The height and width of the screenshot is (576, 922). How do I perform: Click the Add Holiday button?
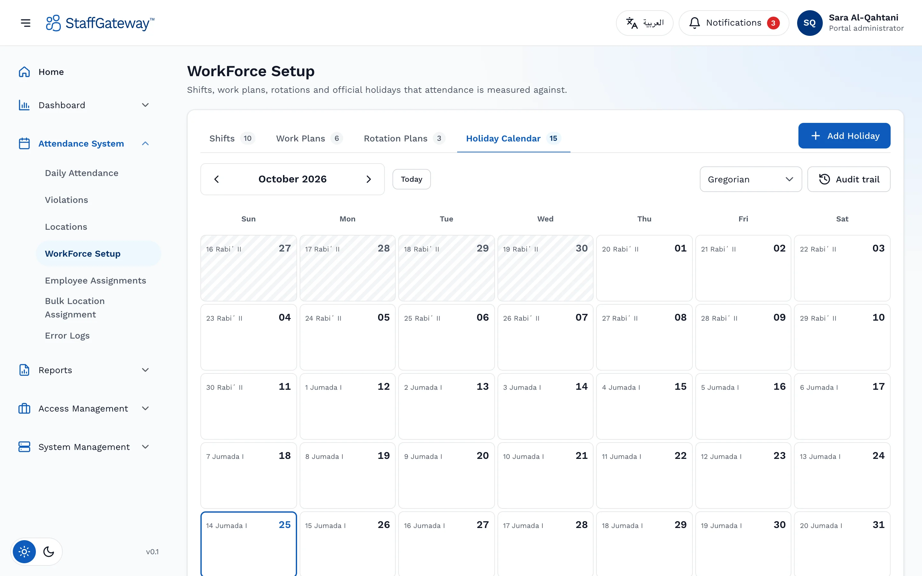click(x=844, y=136)
